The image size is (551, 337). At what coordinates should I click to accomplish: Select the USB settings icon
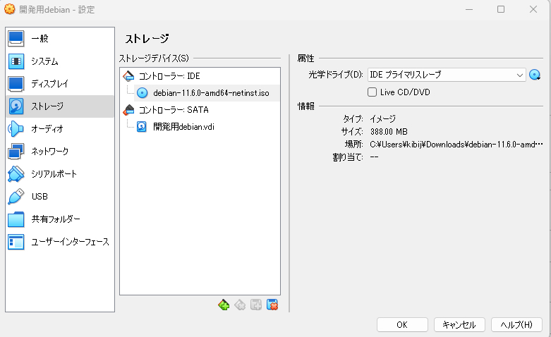pos(16,197)
